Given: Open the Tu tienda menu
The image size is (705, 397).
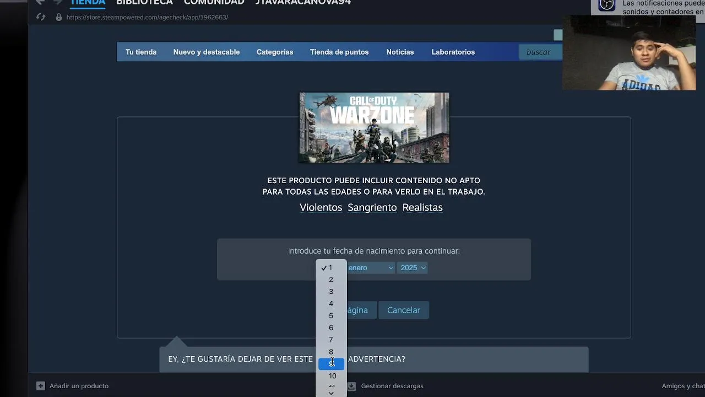Looking at the screenshot, I should 141,52.
